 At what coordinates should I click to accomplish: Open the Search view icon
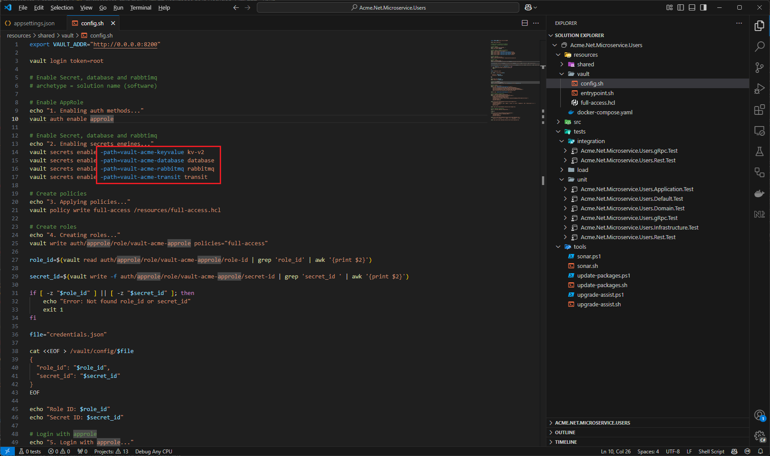point(759,46)
